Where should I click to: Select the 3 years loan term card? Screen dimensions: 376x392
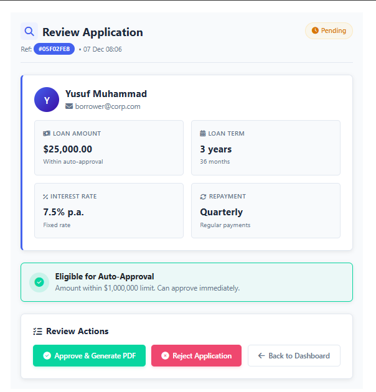click(x=265, y=147)
